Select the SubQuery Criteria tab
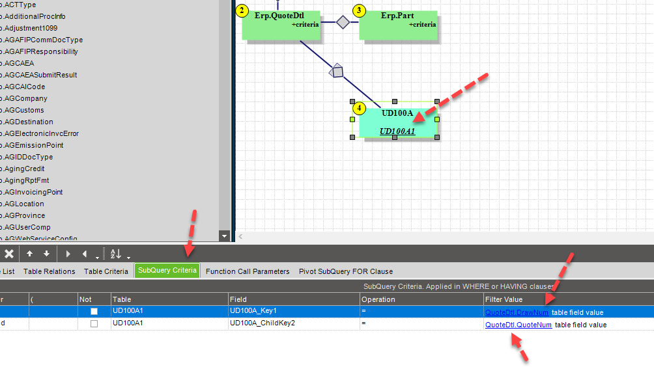 [x=167, y=270]
